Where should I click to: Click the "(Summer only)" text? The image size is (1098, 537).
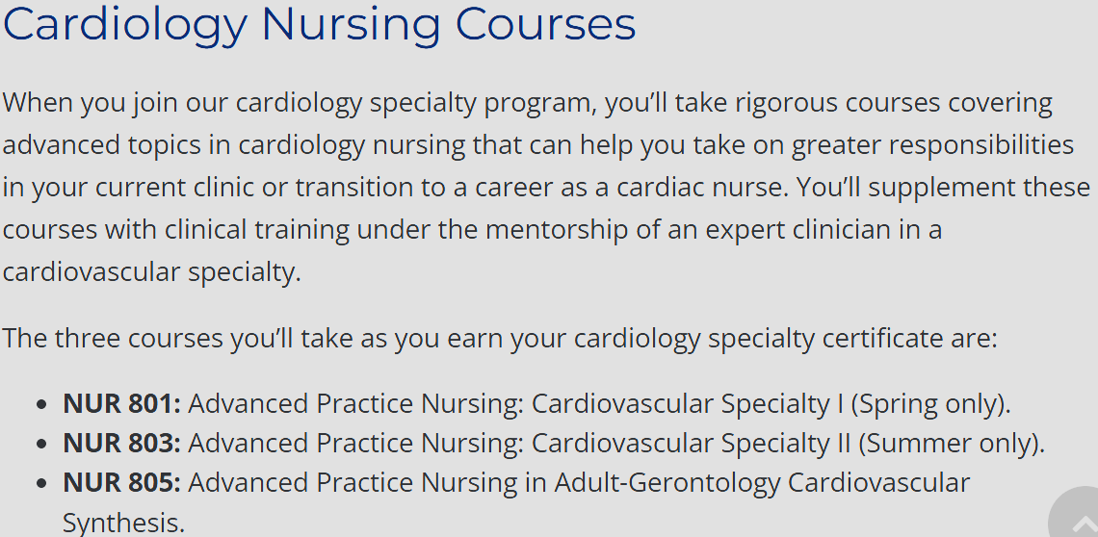click(x=951, y=444)
